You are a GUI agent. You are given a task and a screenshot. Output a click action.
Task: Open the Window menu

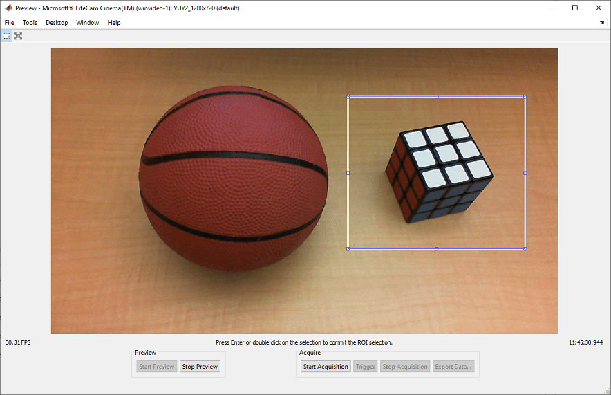(x=87, y=23)
